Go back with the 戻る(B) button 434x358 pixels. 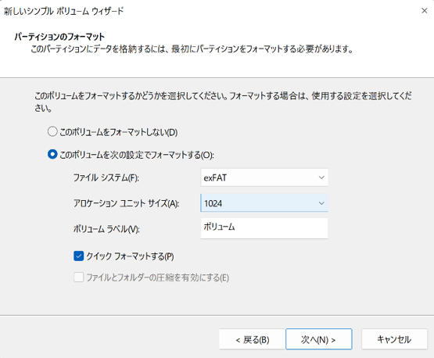pyautogui.click(x=252, y=339)
